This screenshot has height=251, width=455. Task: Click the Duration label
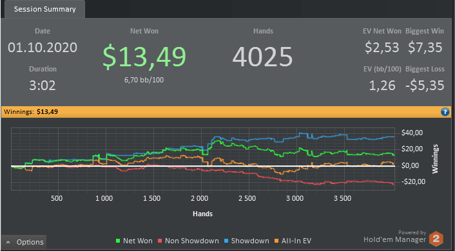43,69
